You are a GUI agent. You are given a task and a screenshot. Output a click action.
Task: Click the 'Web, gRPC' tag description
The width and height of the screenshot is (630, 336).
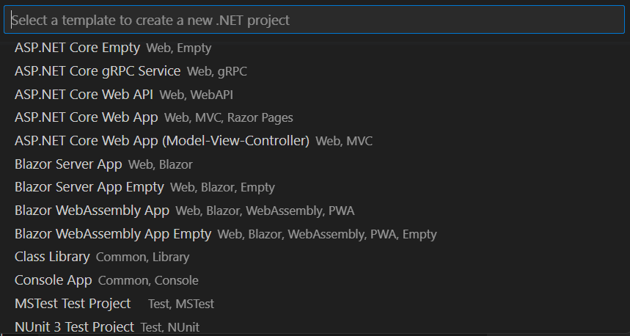[x=216, y=72]
